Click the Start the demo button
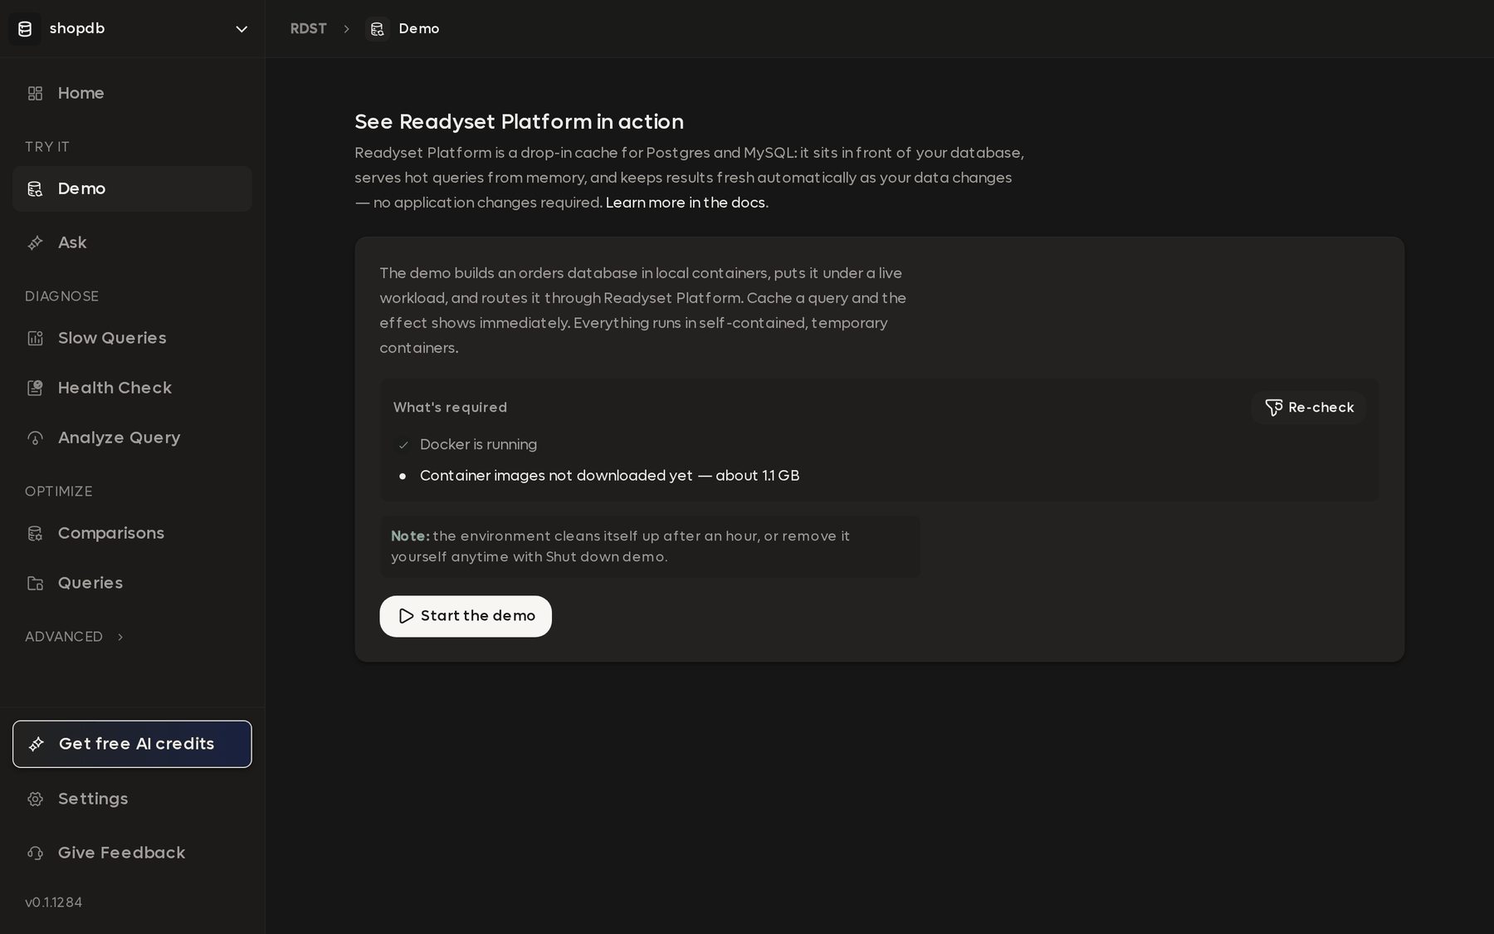Image resolution: width=1494 pixels, height=934 pixels. [x=466, y=616]
